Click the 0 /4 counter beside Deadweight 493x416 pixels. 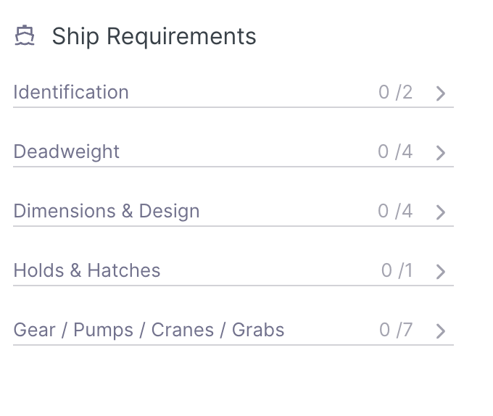pyautogui.click(x=395, y=151)
